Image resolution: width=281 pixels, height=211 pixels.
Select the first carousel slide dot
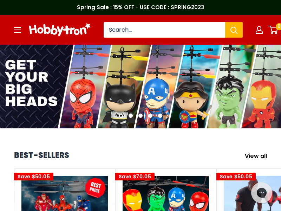(x=131, y=116)
